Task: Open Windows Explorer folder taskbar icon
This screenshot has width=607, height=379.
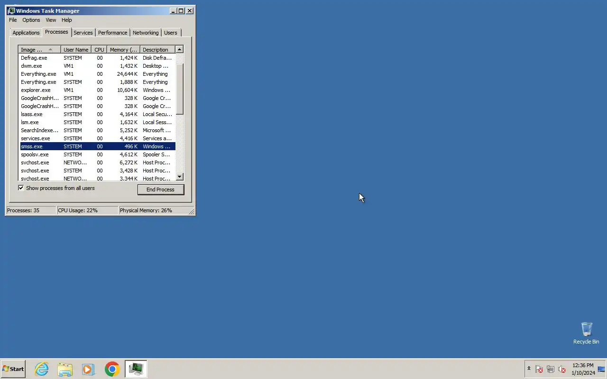Action: click(x=65, y=369)
